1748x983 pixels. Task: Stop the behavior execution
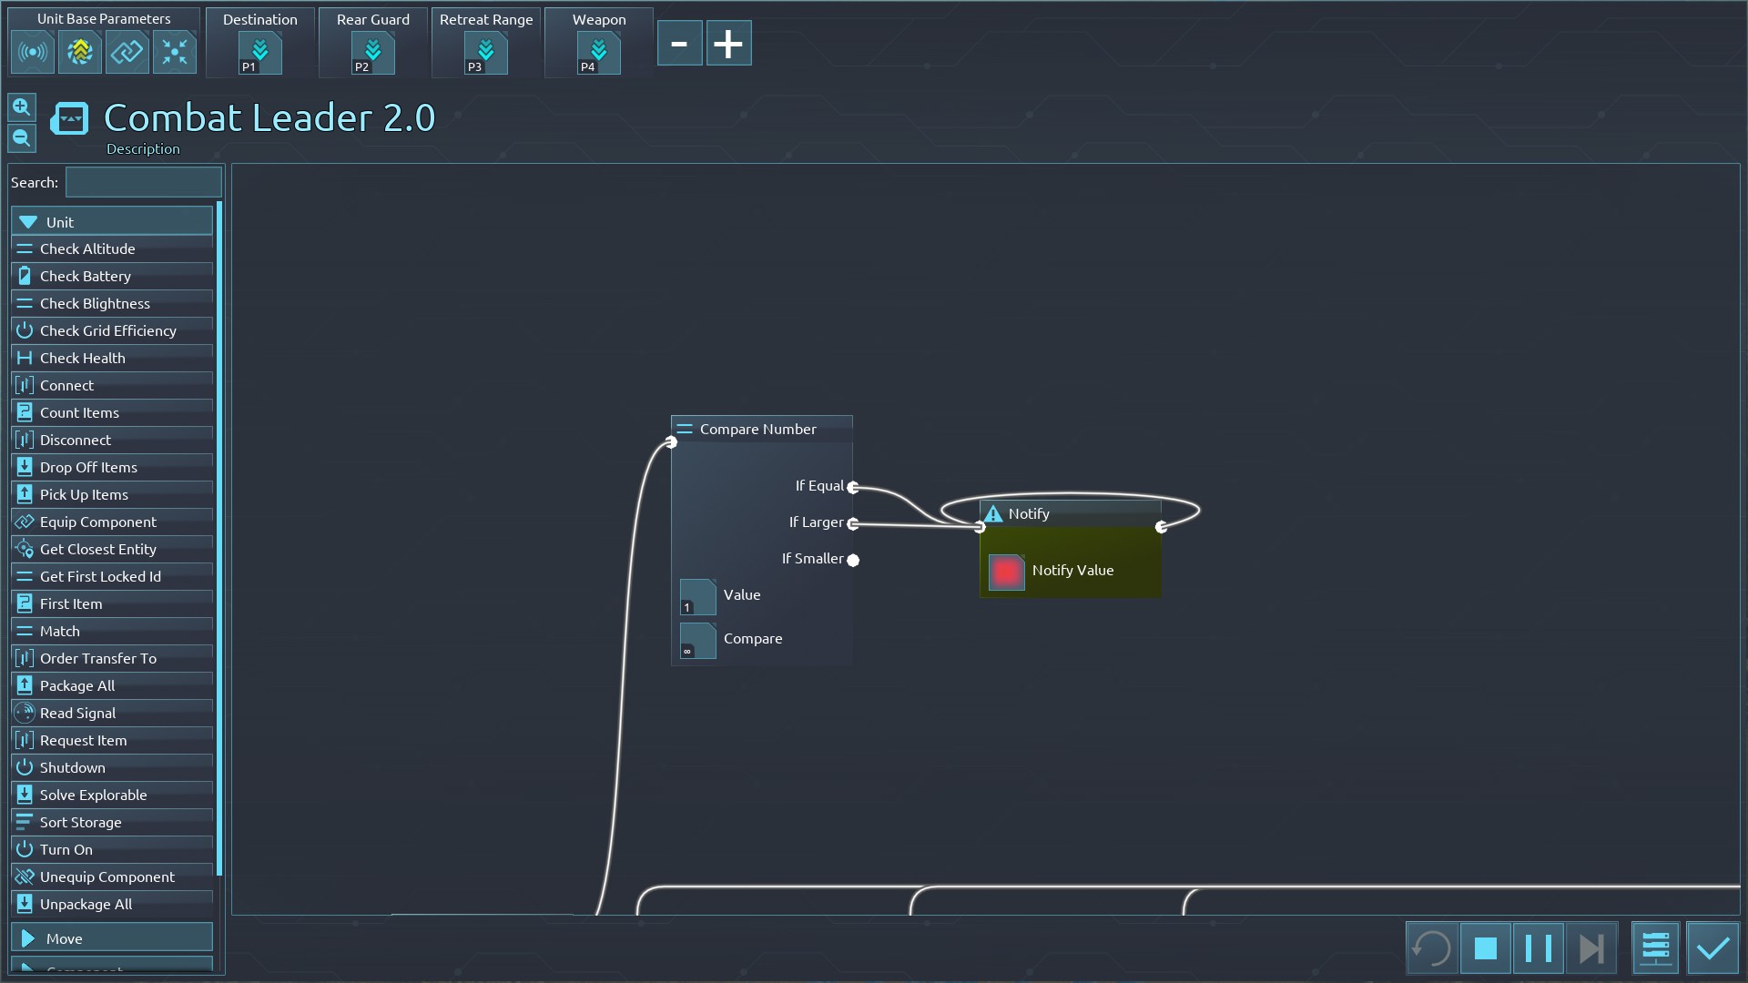[1486, 948]
